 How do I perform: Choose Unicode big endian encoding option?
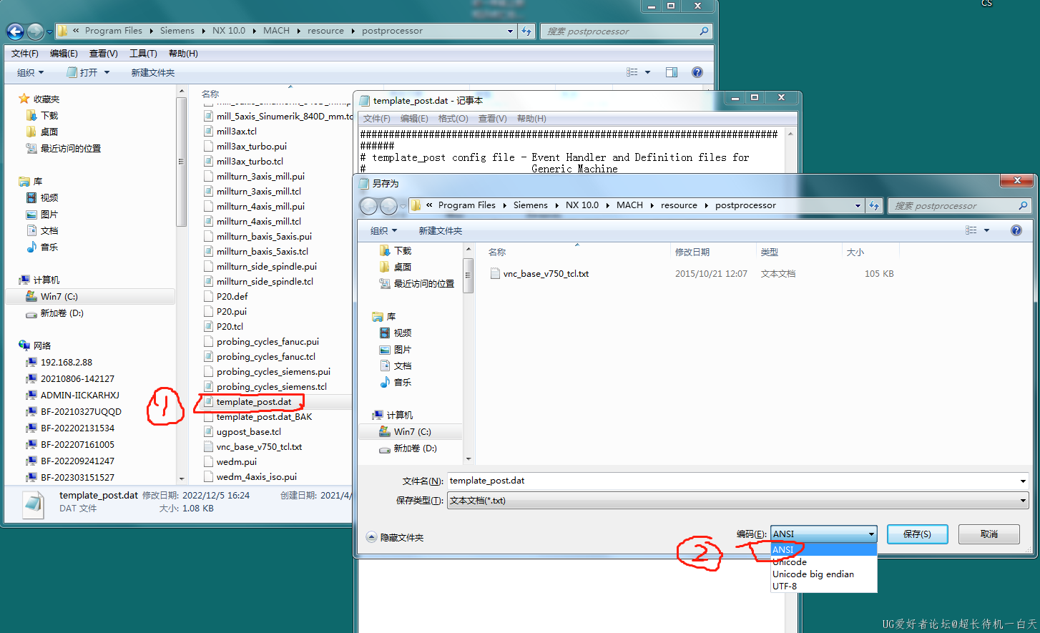pos(823,574)
